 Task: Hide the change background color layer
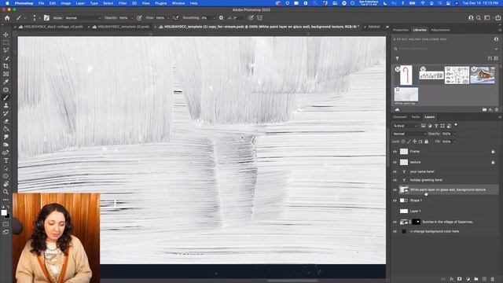click(395, 231)
